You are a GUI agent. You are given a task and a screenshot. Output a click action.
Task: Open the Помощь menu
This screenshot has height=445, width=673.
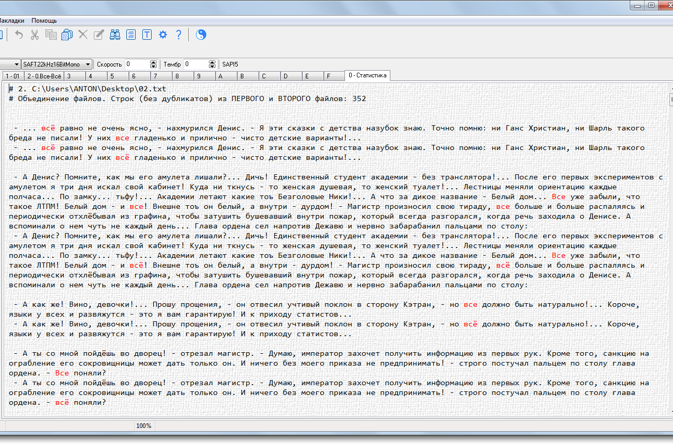44,21
